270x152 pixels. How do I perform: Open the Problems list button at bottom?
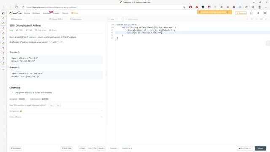click(x=16, y=148)
